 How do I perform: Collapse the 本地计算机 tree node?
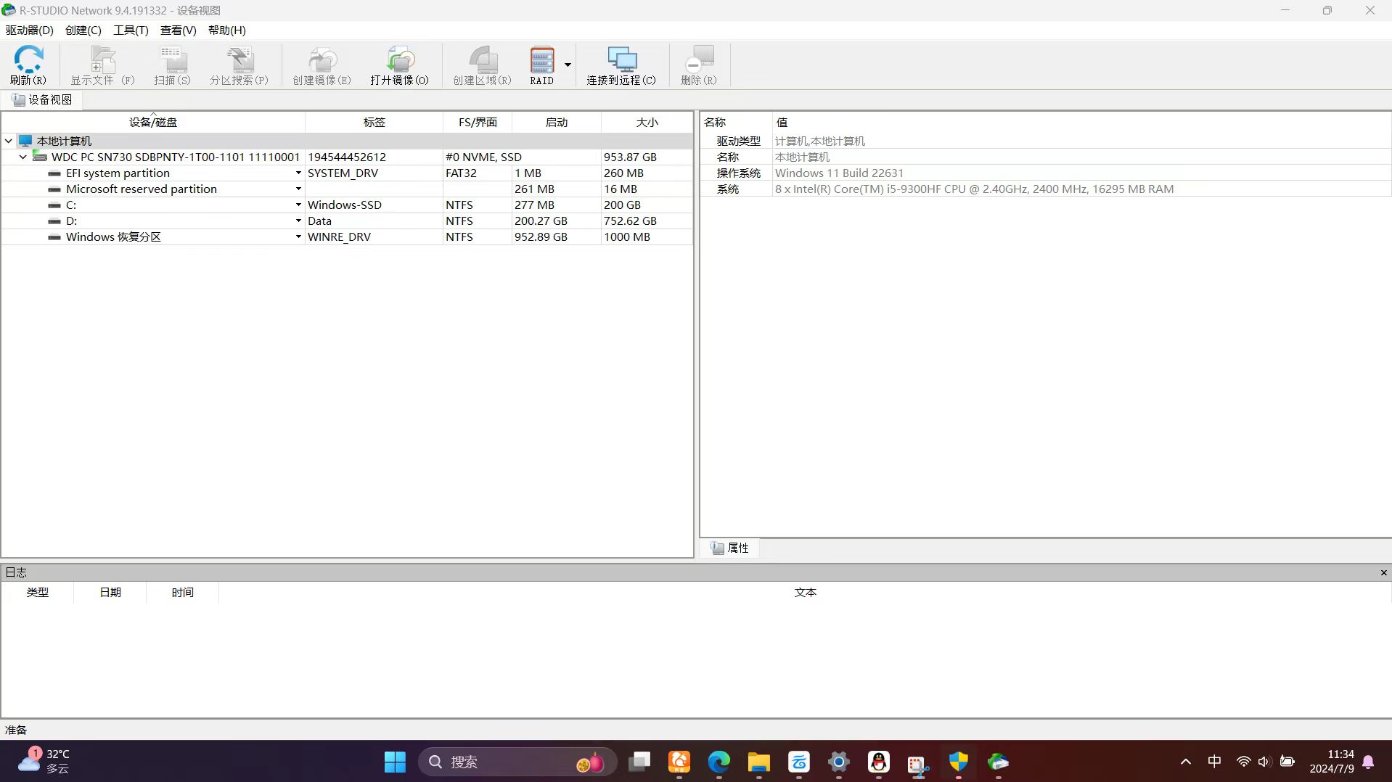pyautogui.click(x=9, y=141)
